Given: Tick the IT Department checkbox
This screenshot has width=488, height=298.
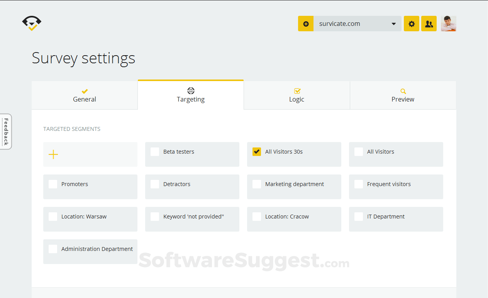Looking at the screenshot, I should tap(359, 217).
